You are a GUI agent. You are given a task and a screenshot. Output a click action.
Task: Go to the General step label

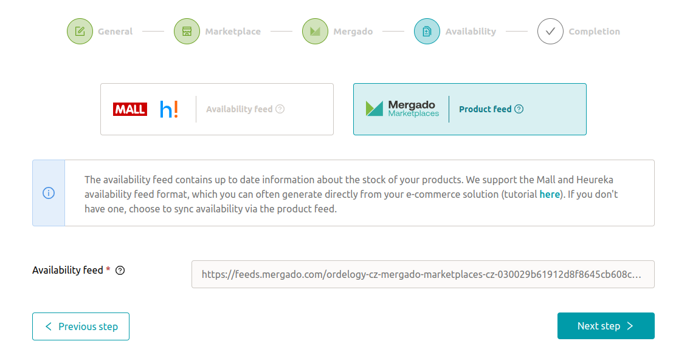click(x=115, y=32)
